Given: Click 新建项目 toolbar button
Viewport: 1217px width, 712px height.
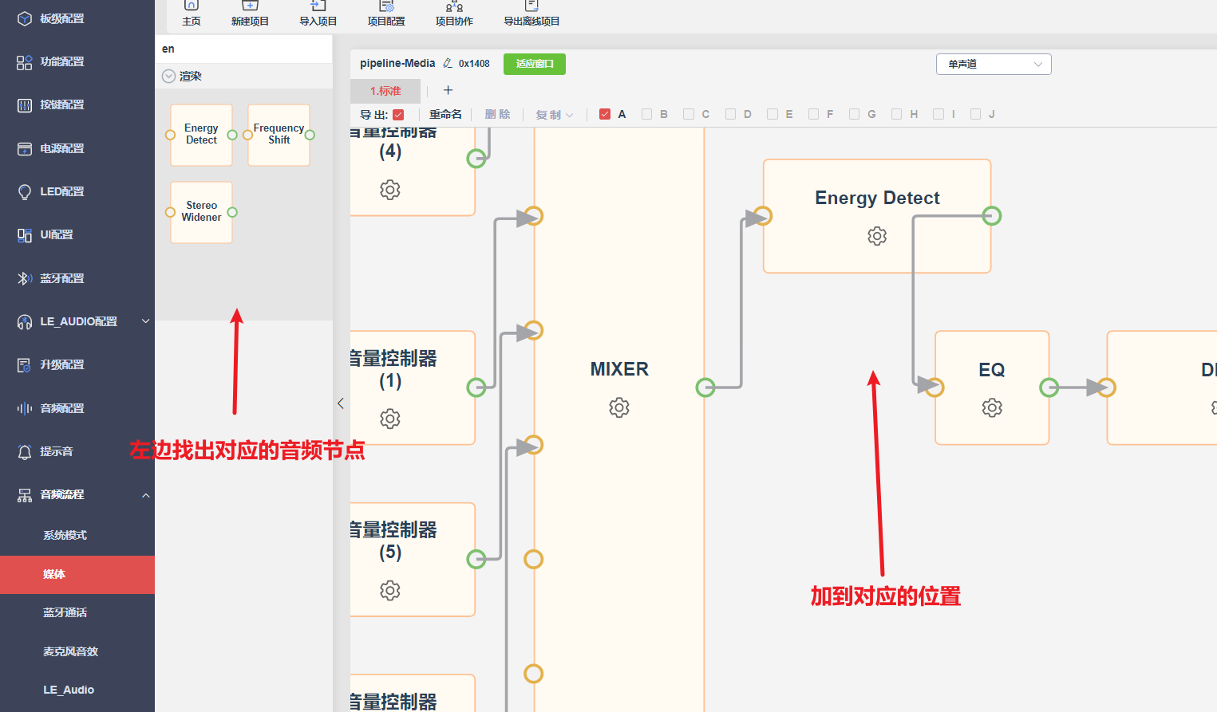Looking at the screenshot, I should click(250, 14).
